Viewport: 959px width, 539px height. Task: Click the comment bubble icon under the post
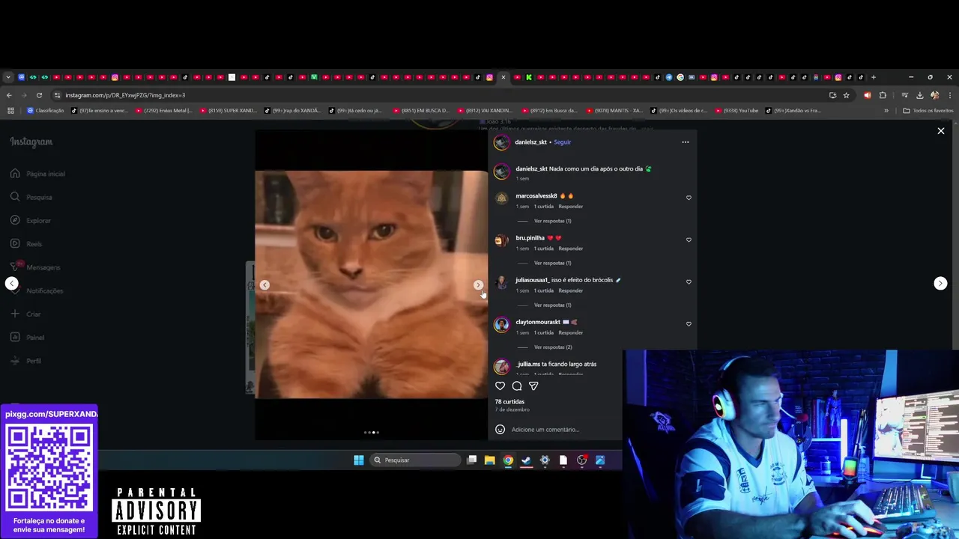pyautogui.click(x=517, y=386)
